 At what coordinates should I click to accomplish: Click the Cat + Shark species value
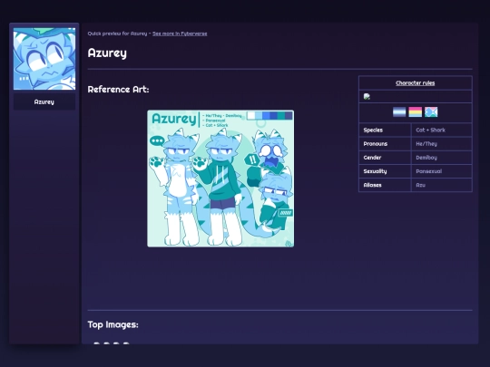coord(431,130)
